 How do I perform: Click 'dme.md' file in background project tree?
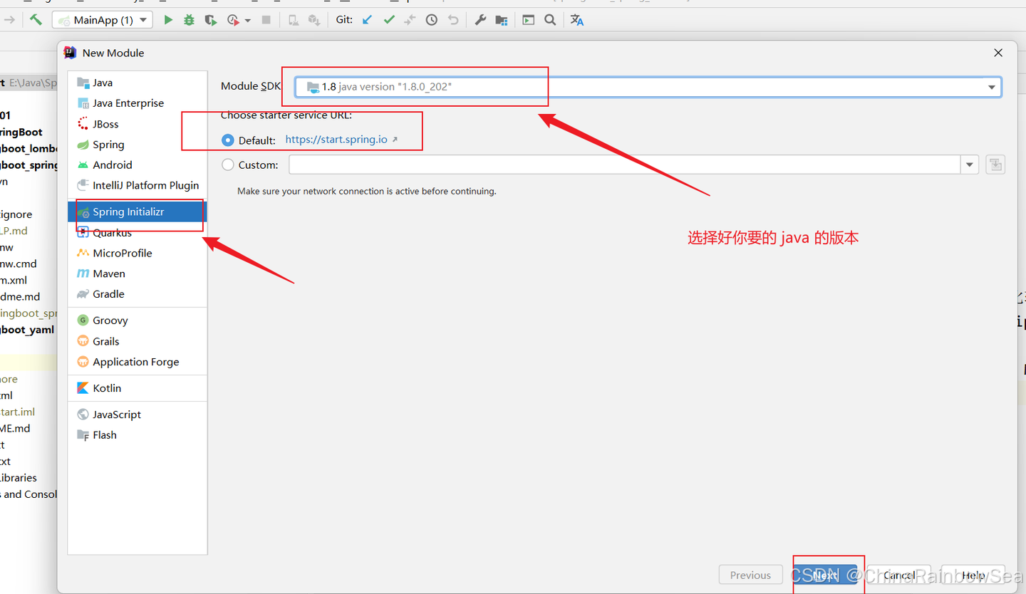click(x=20, y=296)
